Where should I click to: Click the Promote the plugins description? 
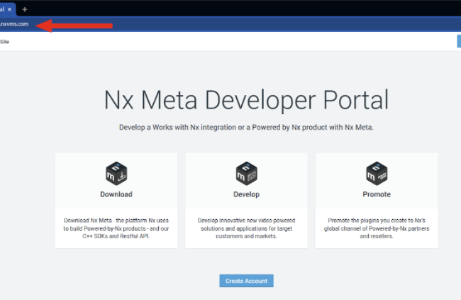[377, 228]
